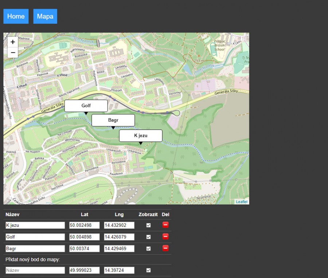Screen dimensions: 328x278
Task: Click the K jezu map marker label
Action: pos(141,136)
